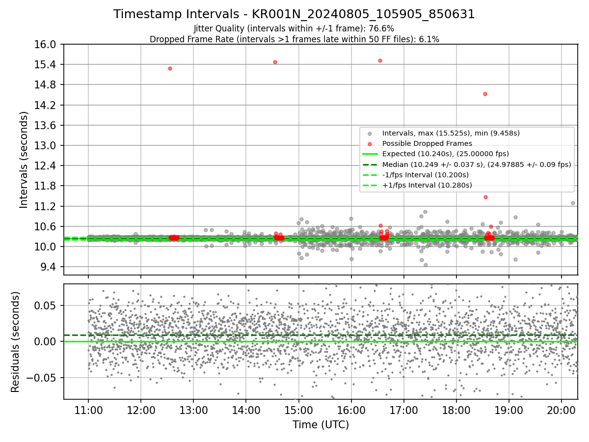Viewport: 589px width, 442px height.
Task: Click the '15:00' time tick label
Action: click(x=298, y=410)
